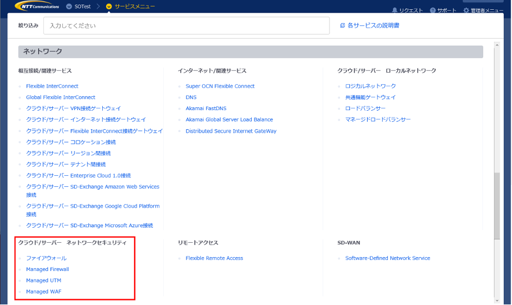Select クラウド/サーバー VPN接続ゲートウェイ
This screenshot has height=305, width=512.
click(x=73, y=108)
